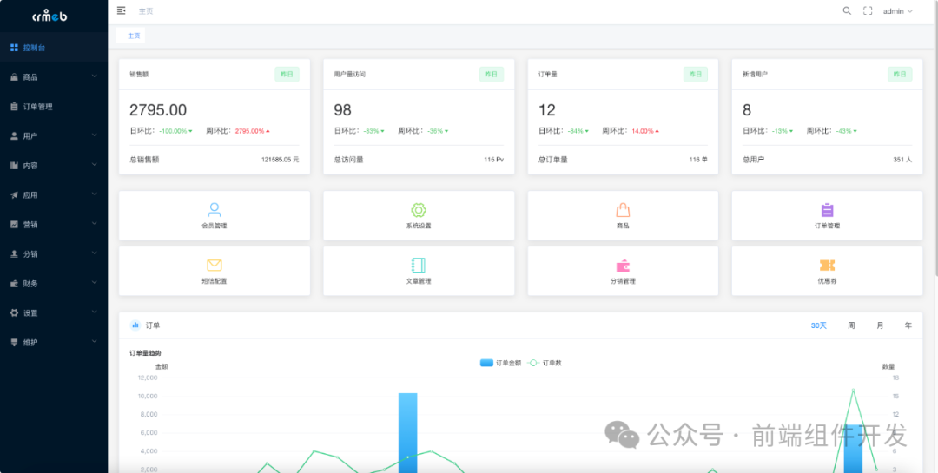Expand the 设置 menu chevron
The height and width of the screenshot is (473, 938).
(94, 312)
